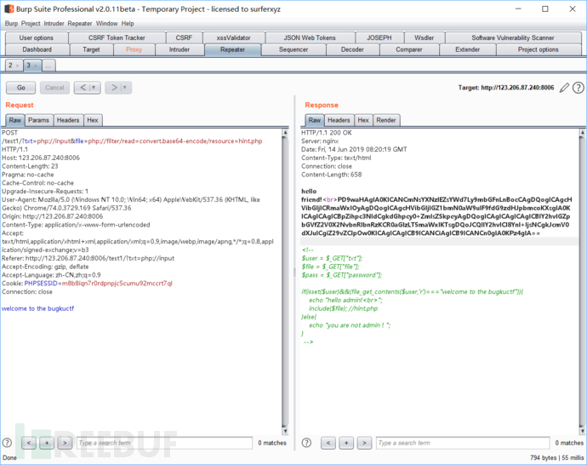Click the Burp Suite logo icon
Screen dimensions: 587x465
9,9
